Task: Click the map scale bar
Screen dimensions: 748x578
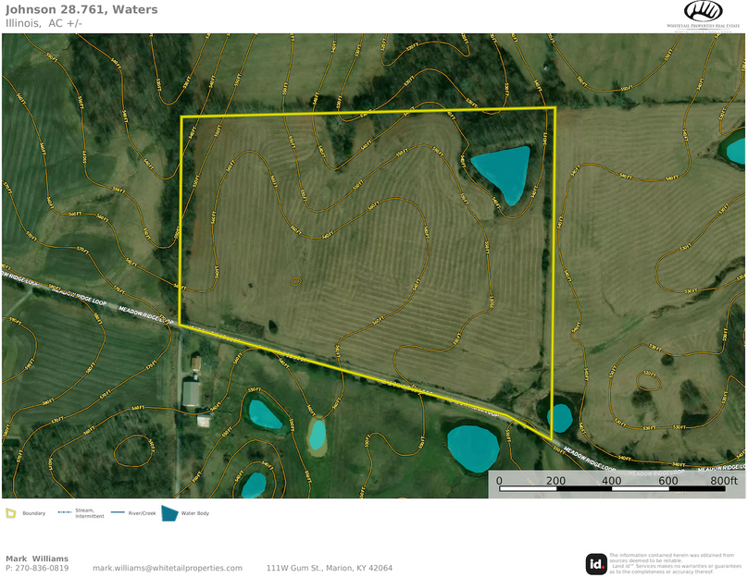Action: 617,482
